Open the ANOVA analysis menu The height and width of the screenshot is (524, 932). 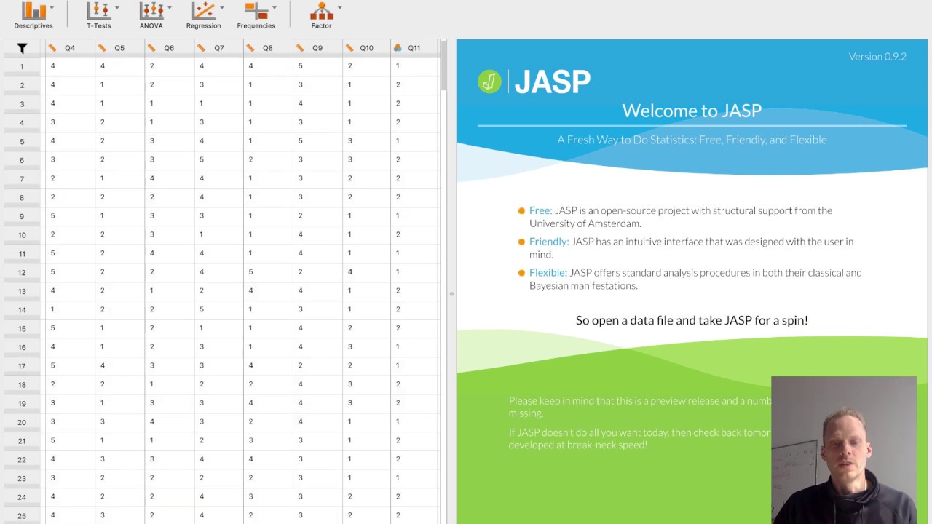point(151,15)
